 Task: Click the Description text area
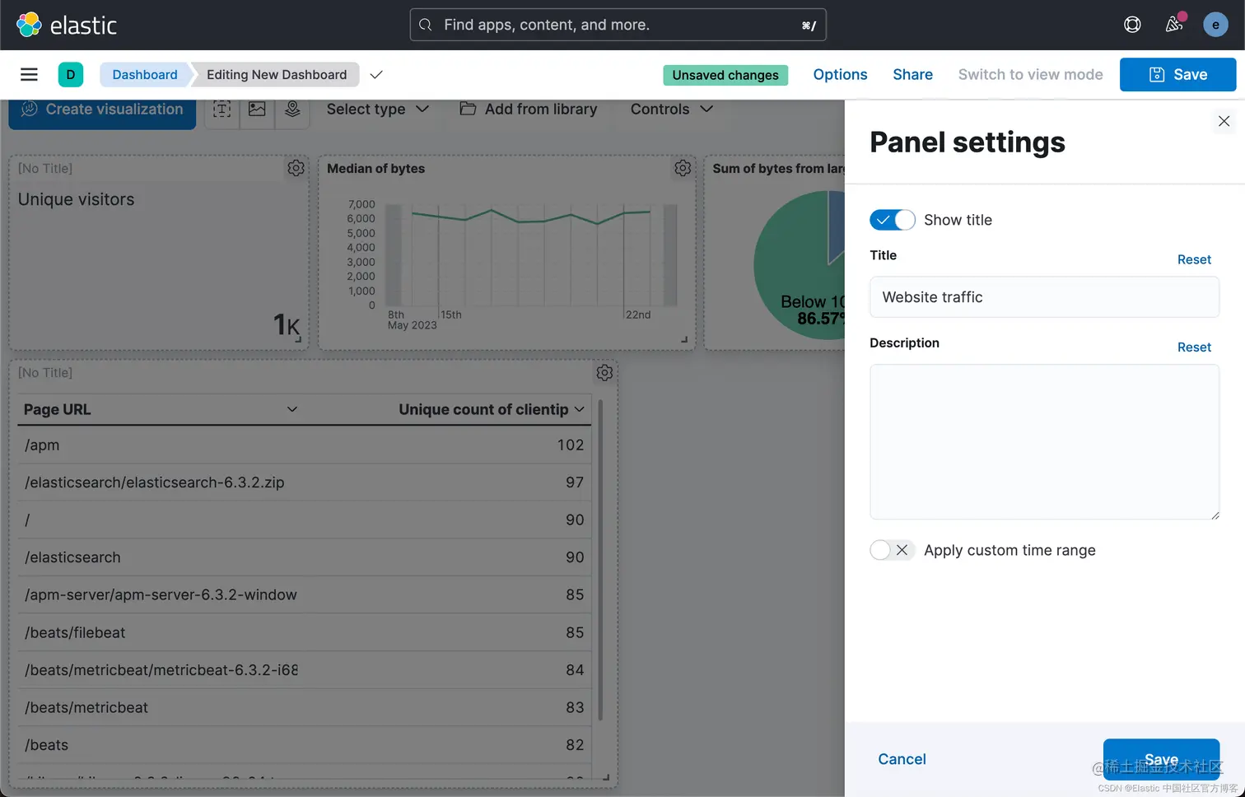tap(1044, 441)
